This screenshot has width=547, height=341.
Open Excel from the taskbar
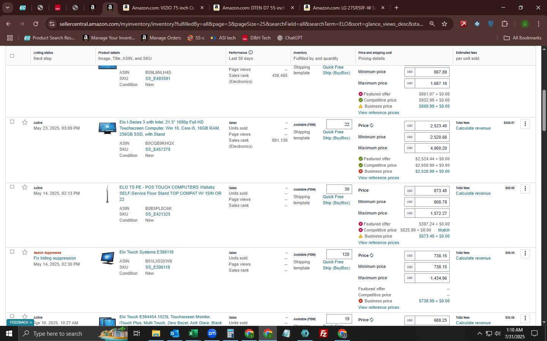tap(193, 333)
